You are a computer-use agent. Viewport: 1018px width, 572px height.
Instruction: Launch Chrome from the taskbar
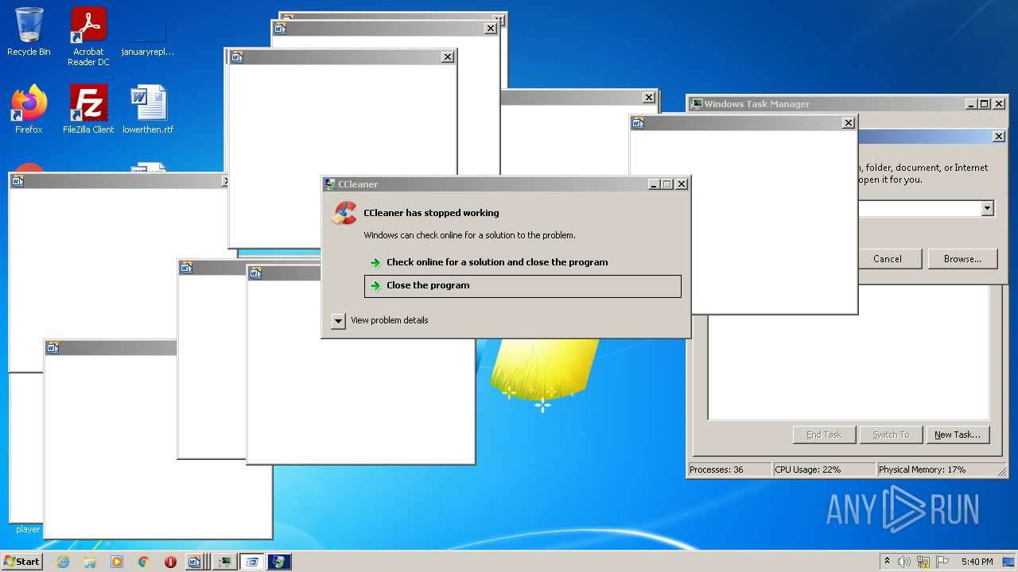click(x=144, y=562)
